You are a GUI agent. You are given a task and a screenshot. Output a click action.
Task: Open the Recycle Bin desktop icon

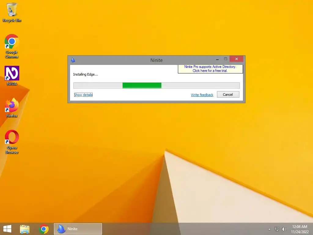point(12,12)
